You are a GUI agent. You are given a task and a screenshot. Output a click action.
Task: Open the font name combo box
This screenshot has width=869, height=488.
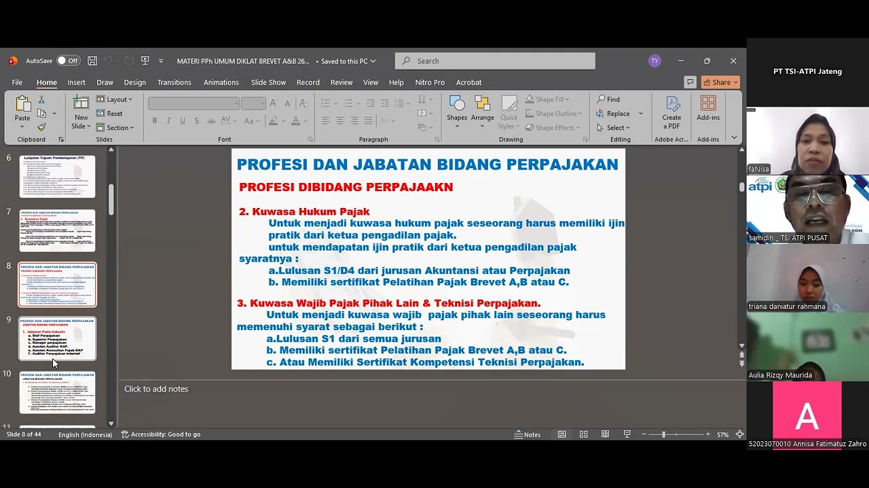193,103
